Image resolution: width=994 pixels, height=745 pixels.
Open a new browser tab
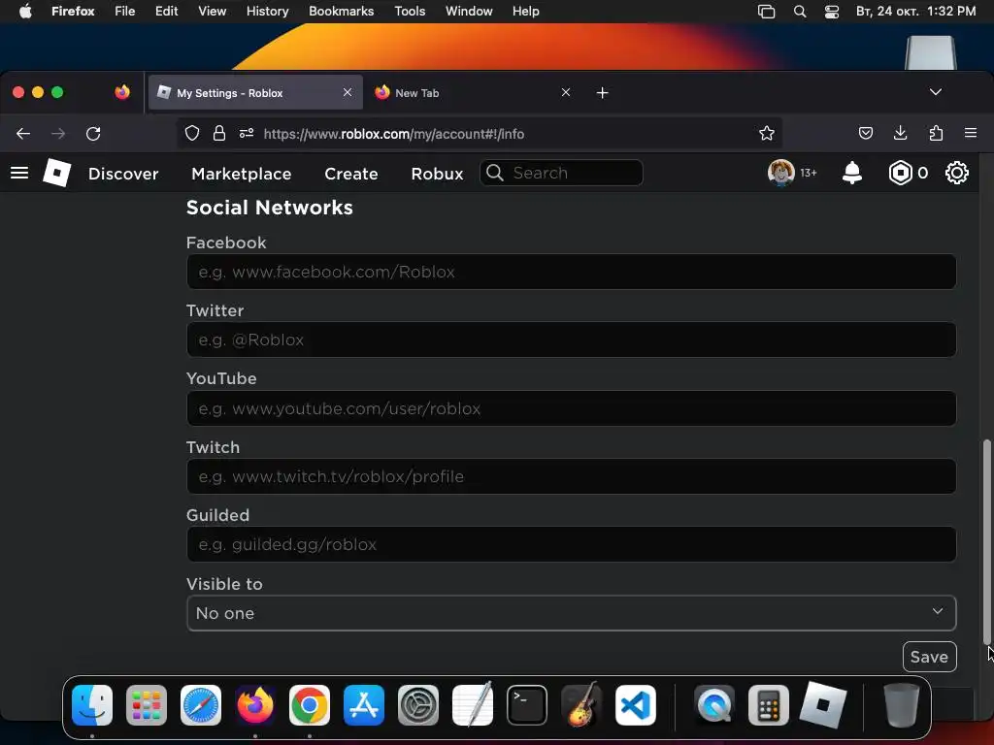[x=602, y=93]
